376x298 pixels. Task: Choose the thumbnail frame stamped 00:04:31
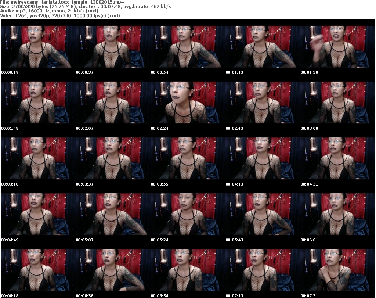(x=338, y=158)
